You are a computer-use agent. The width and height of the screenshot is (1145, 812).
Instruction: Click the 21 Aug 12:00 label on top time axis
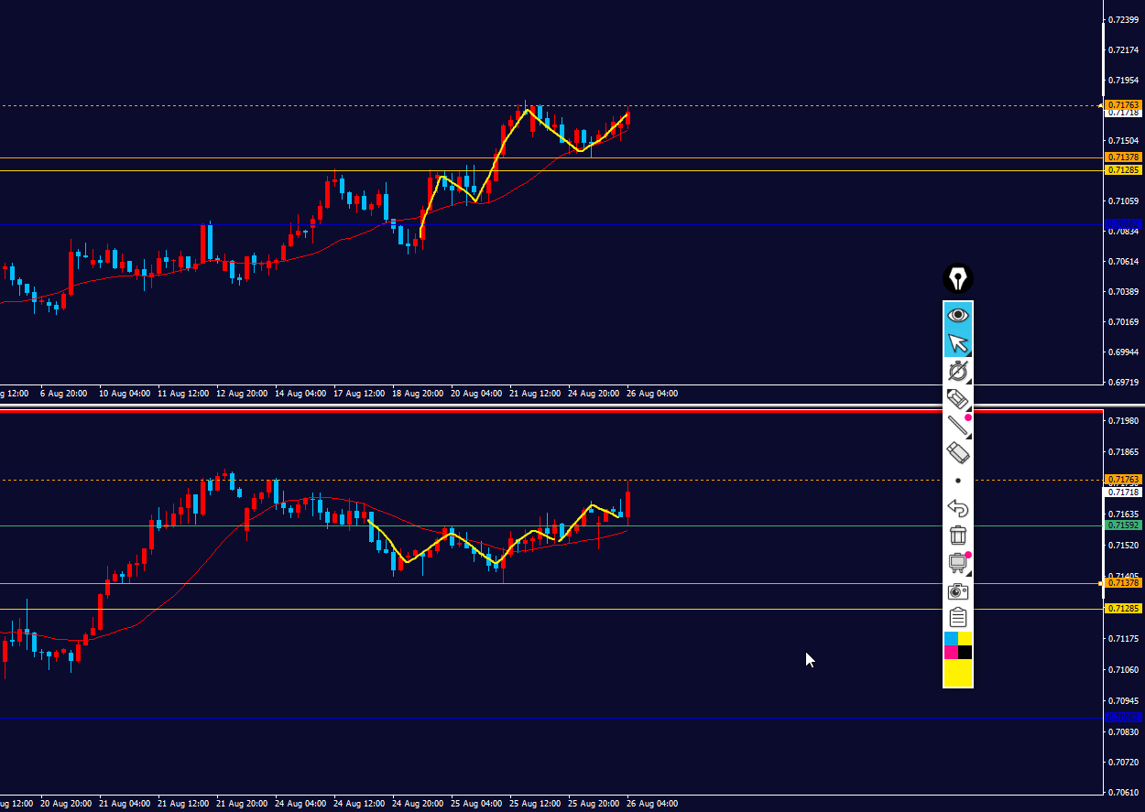click(x=535, y=394)
